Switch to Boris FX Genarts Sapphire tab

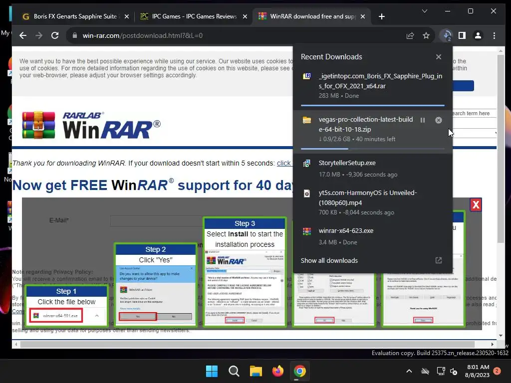75,16
